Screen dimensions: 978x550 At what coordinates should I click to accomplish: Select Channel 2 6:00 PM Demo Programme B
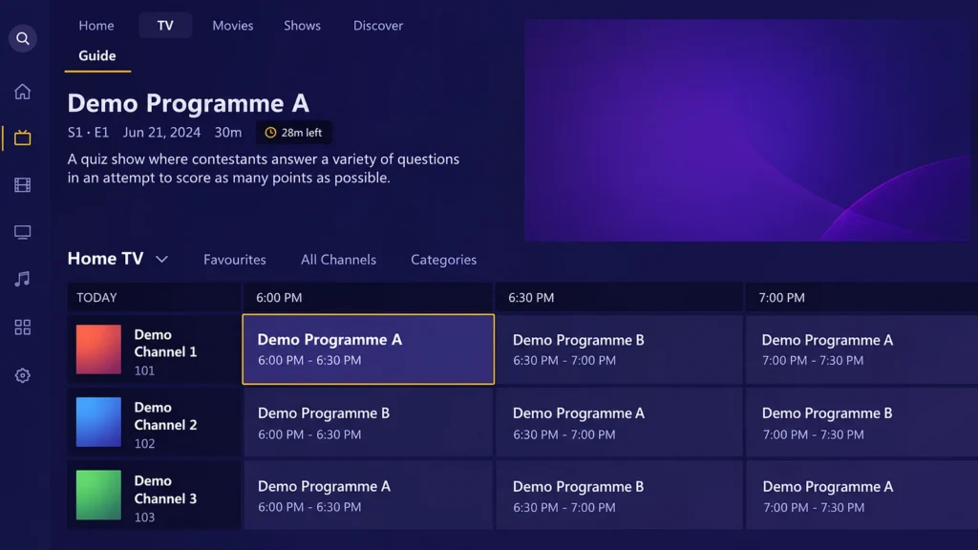coord(368,422)
